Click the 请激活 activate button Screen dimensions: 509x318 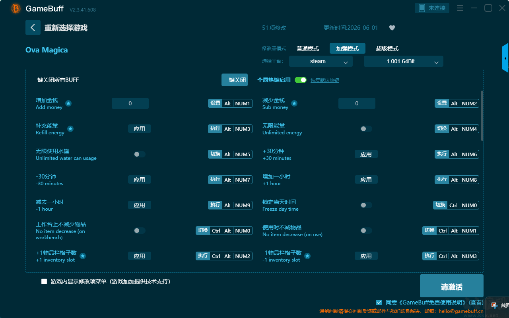click(x=452, y=286)
